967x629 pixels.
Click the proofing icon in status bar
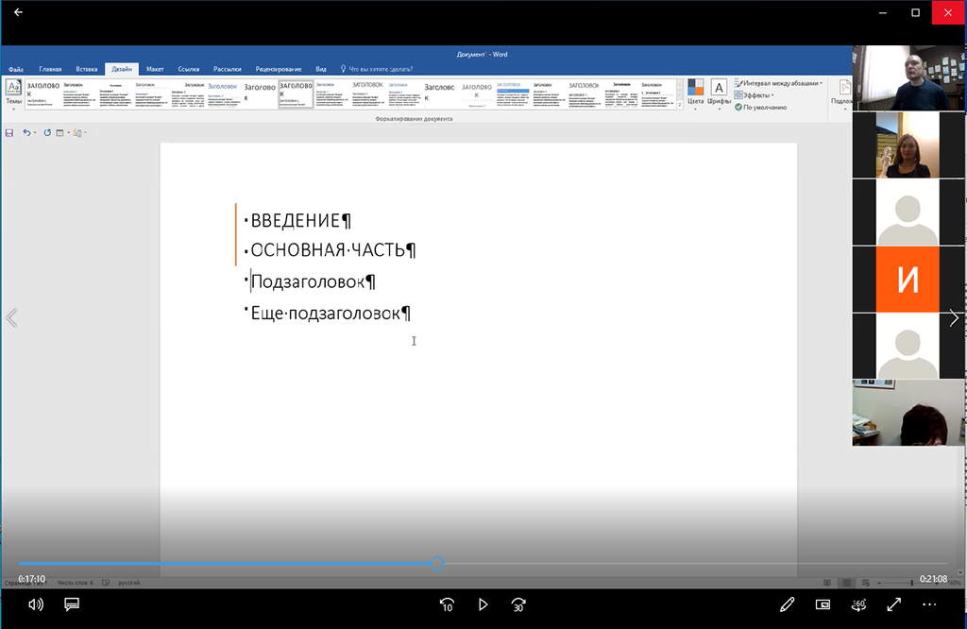point(106,582)
